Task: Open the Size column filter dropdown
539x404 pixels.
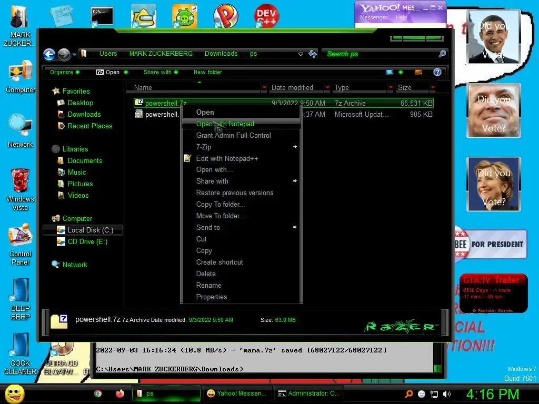Action: 433,88
